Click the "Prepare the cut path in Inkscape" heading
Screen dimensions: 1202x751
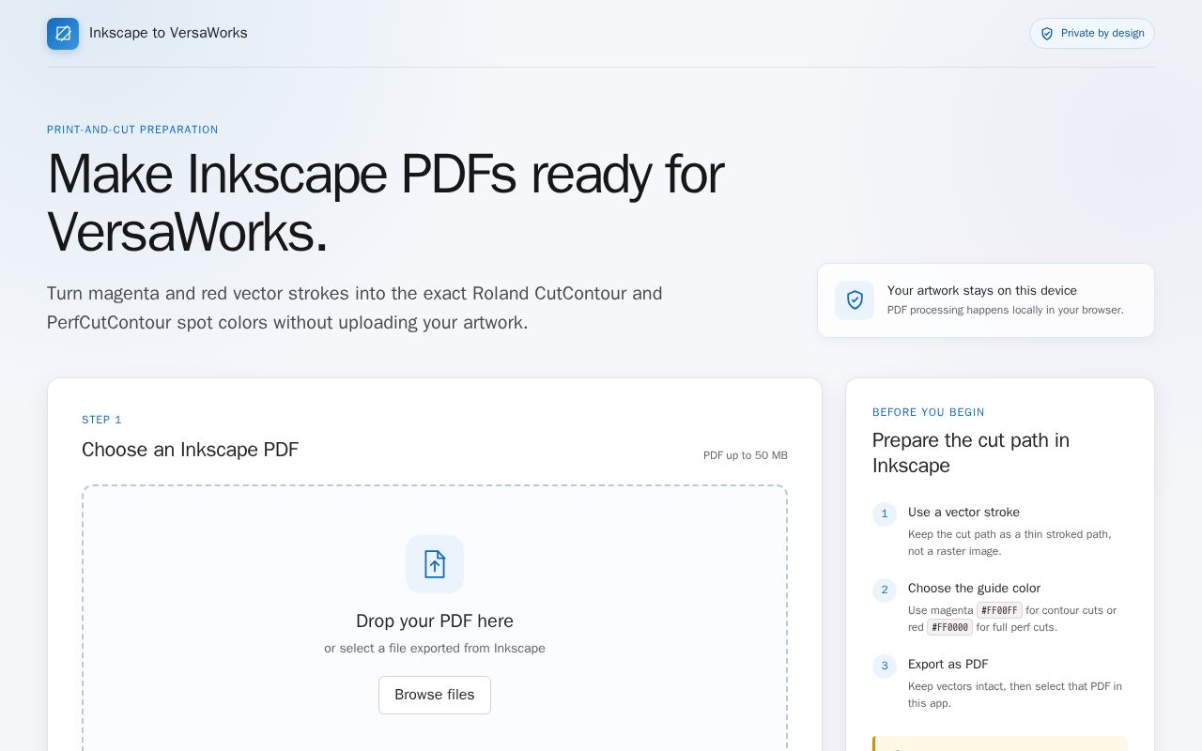coord(971,452)
